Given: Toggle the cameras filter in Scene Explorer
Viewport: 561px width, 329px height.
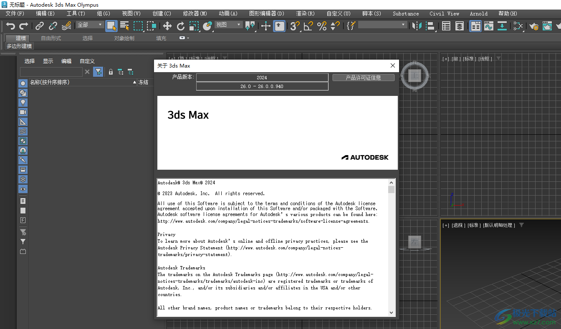Looking at the screenshot, I should pyautogui.click(x=23, y=112).
